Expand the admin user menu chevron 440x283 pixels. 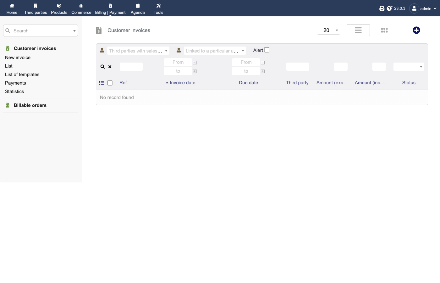click(435, 8)
